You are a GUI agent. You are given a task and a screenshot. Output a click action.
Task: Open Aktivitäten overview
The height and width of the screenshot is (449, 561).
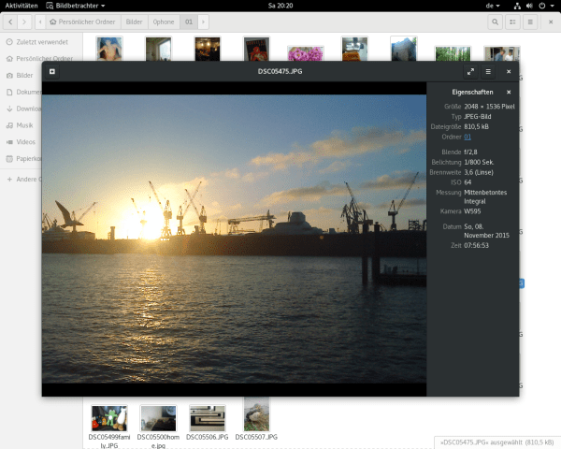pos(22,6)
